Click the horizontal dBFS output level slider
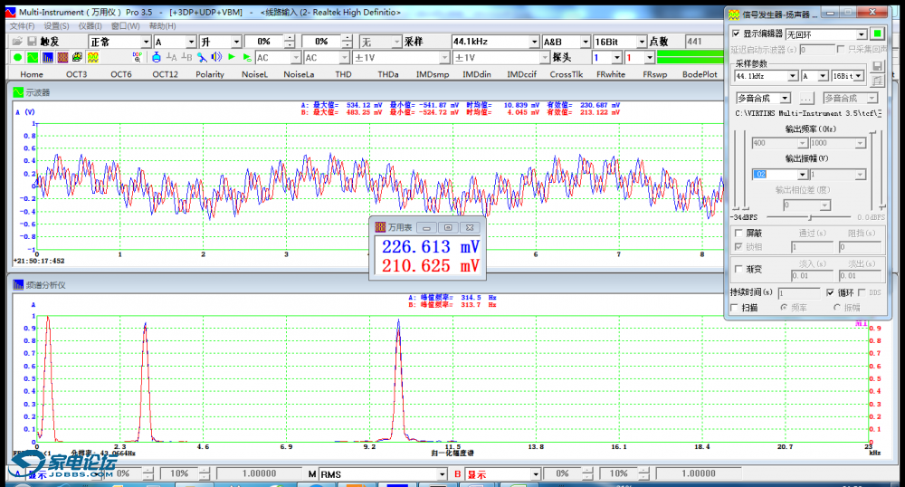Viewport: 905px width, 487px height. click(808, 217)
